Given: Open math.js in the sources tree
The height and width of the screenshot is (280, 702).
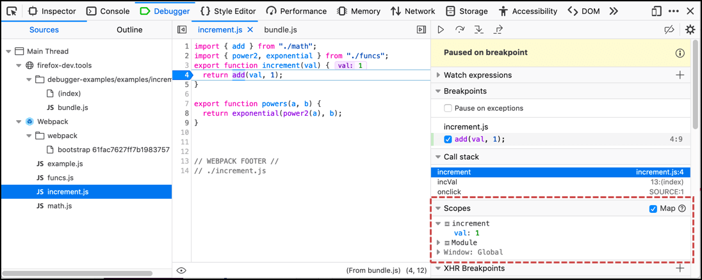Looking at the screenshot, I should [59, 206].
